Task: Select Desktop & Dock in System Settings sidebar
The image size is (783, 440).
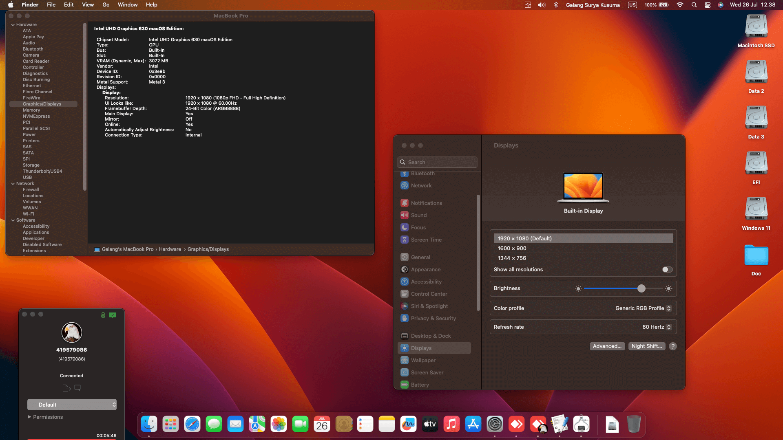Action: [x=430, y=336]
